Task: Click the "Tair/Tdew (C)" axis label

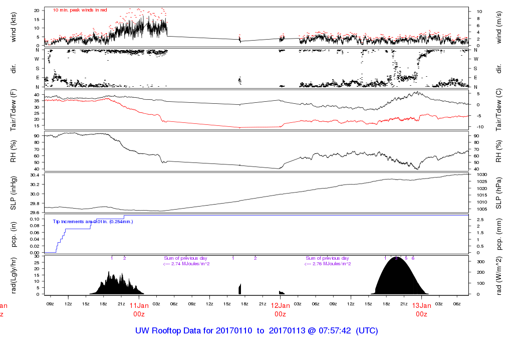Action: point(499,110)
